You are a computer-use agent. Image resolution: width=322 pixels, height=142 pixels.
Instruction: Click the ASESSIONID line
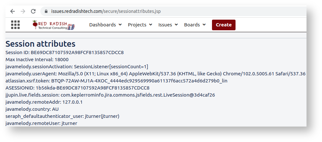pyautogui.click(x=77, y=88)
